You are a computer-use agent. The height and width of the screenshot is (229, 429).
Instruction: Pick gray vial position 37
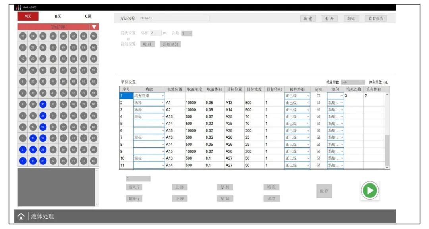coord(53,161)
